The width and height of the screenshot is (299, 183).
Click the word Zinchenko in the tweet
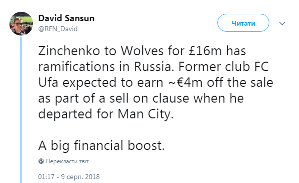69,51
